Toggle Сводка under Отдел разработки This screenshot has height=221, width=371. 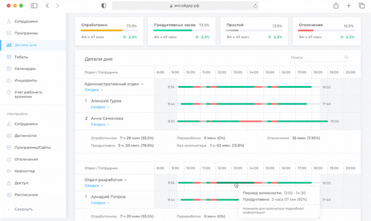pos(94,186)
